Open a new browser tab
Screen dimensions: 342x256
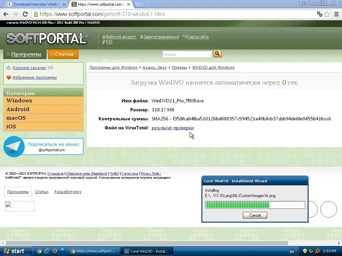coord(139,4)
